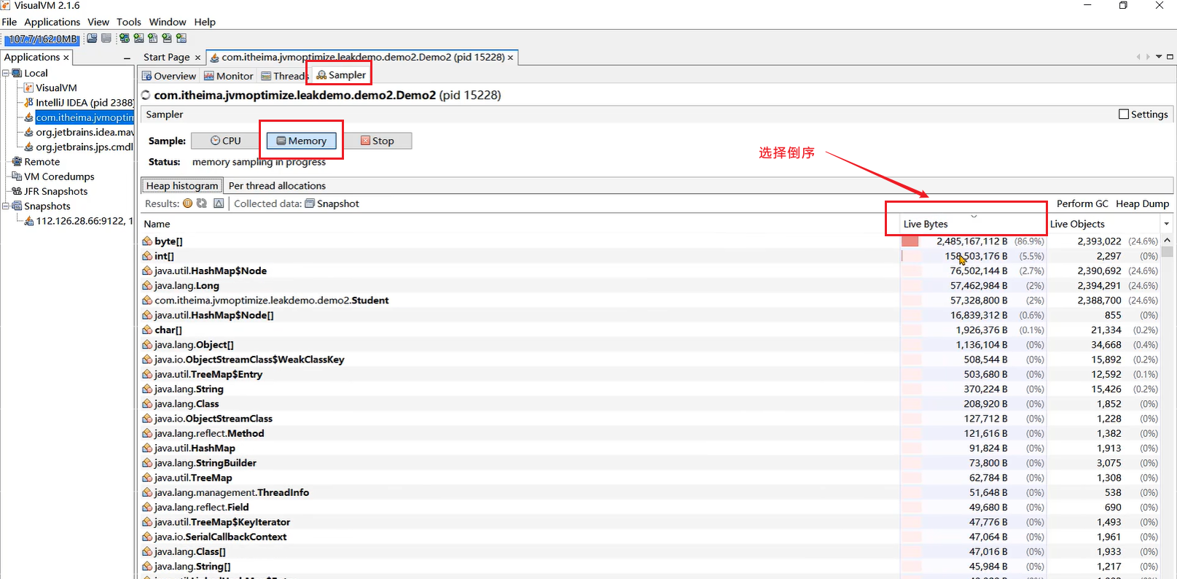Click the byte[] class icon
This screenshot has width=1177, height=579.
[x=147, y=241]
